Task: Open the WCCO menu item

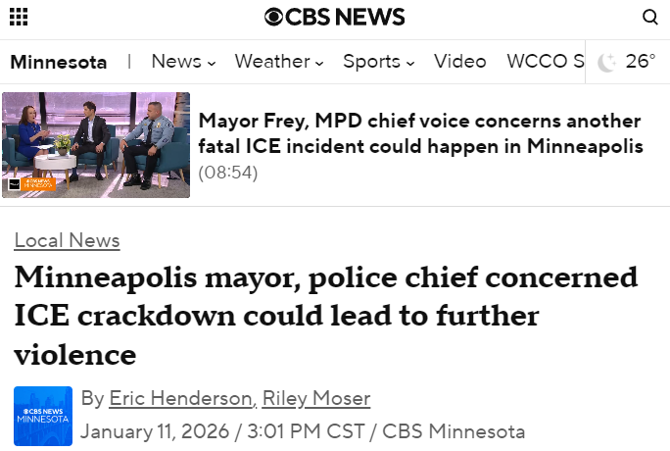Action: pyautogui.click(x=545, y=62)
